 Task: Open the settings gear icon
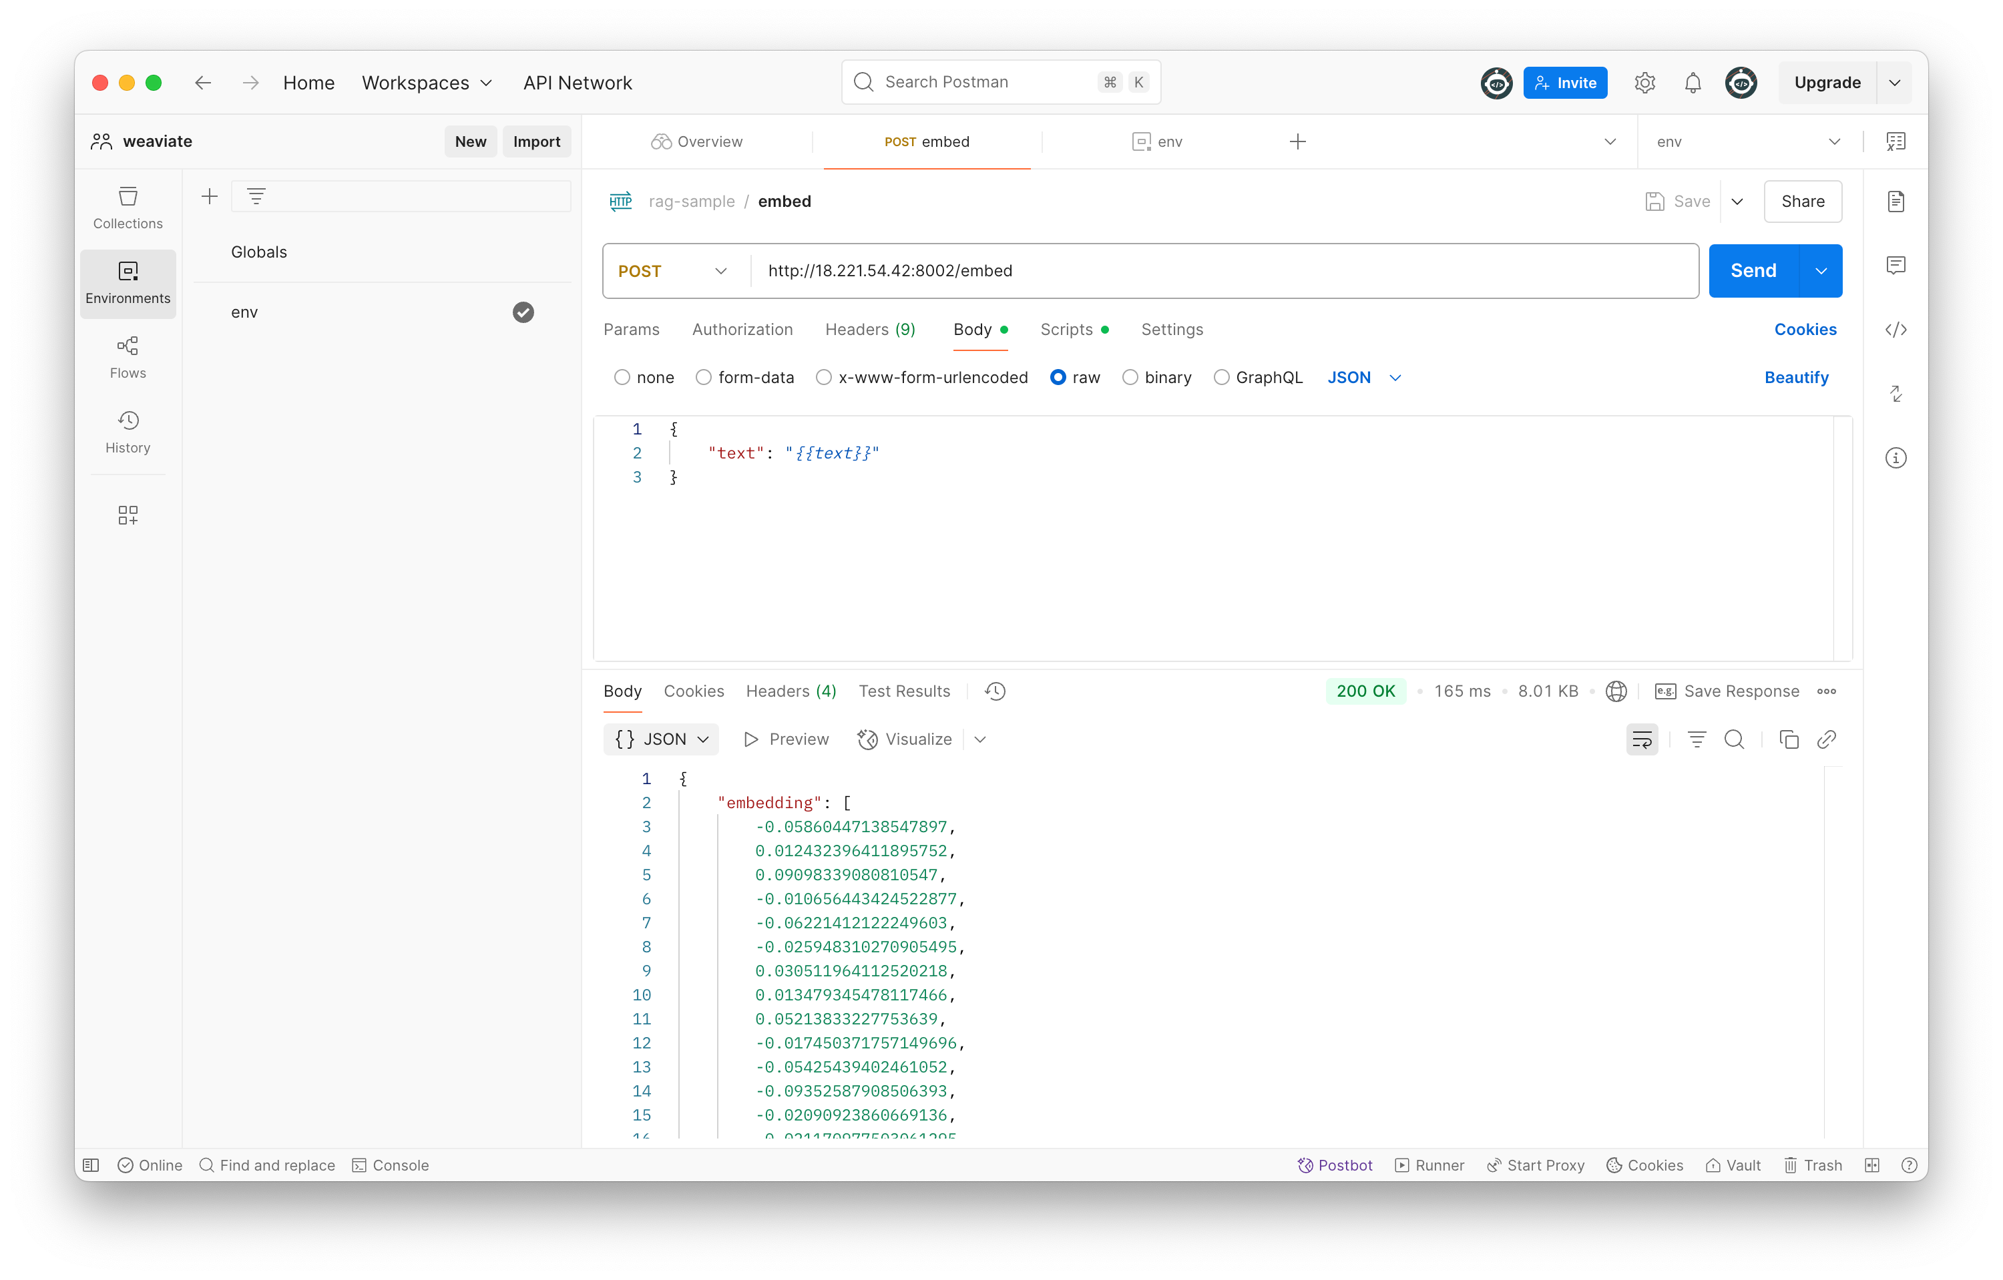(1644, 82)
